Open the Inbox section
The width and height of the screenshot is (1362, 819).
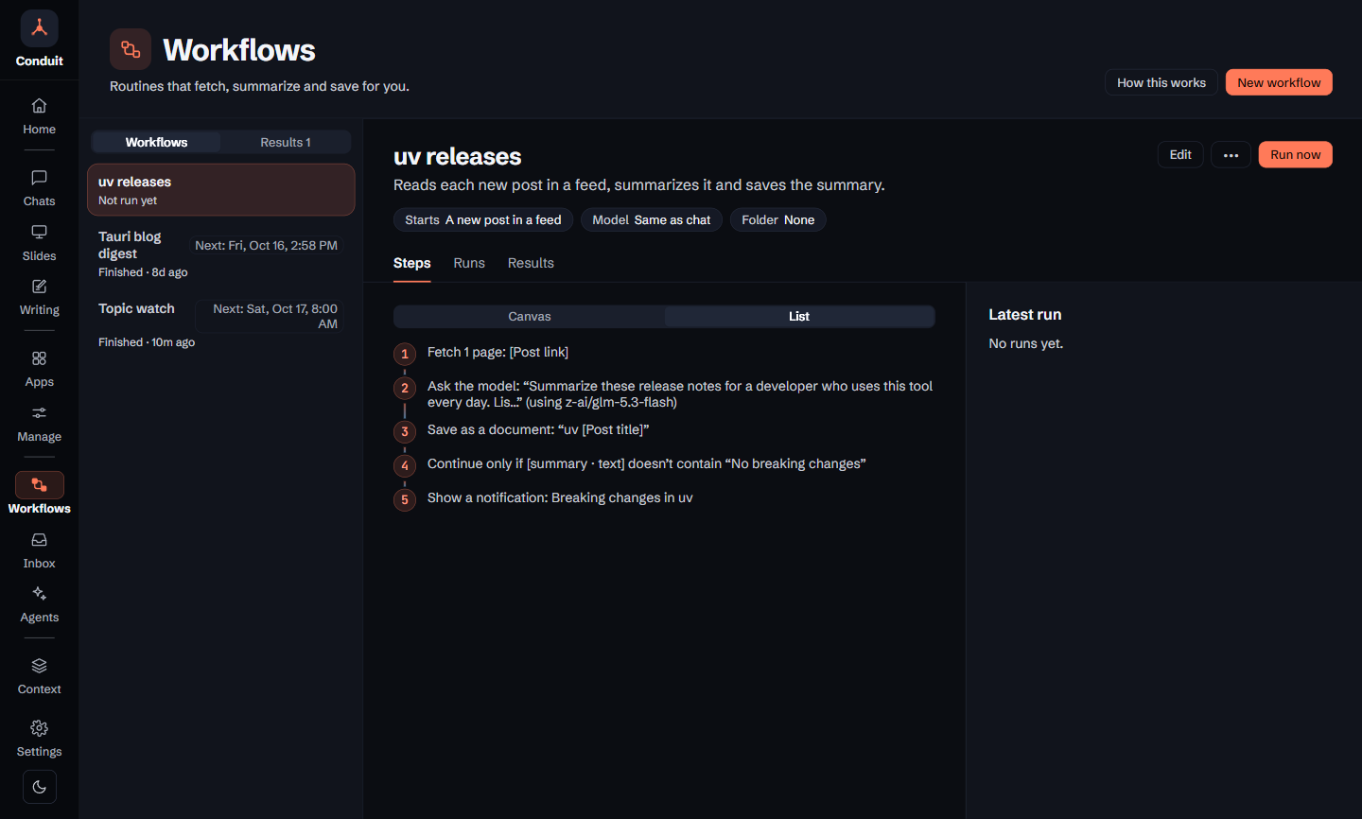(39, 549)
